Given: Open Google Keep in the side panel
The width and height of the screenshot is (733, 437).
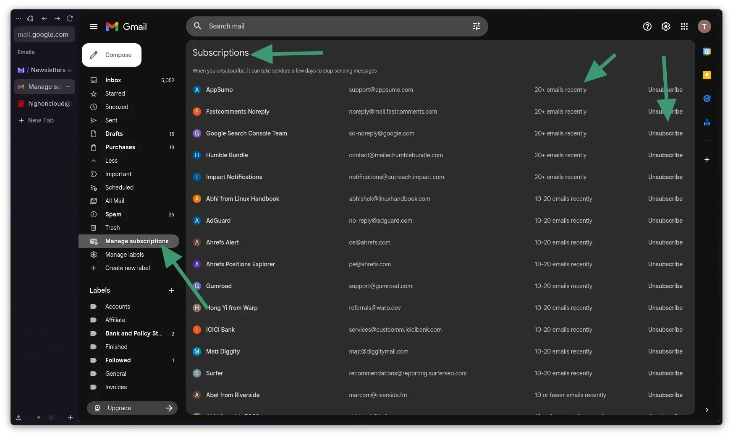Looking at the screenshot, I should coord(707,75).
